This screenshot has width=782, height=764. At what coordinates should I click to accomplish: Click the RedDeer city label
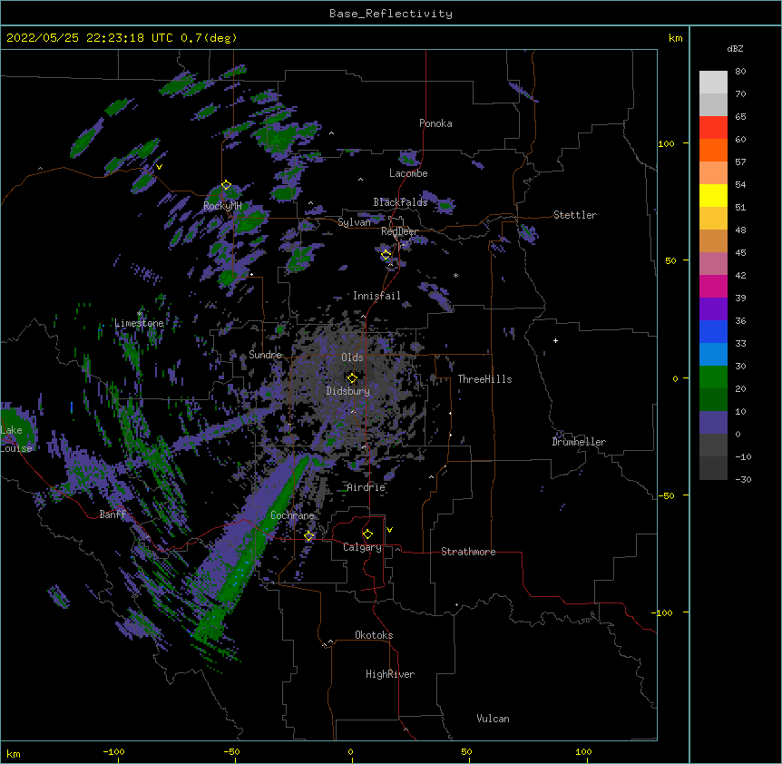(x=399, y=231)
